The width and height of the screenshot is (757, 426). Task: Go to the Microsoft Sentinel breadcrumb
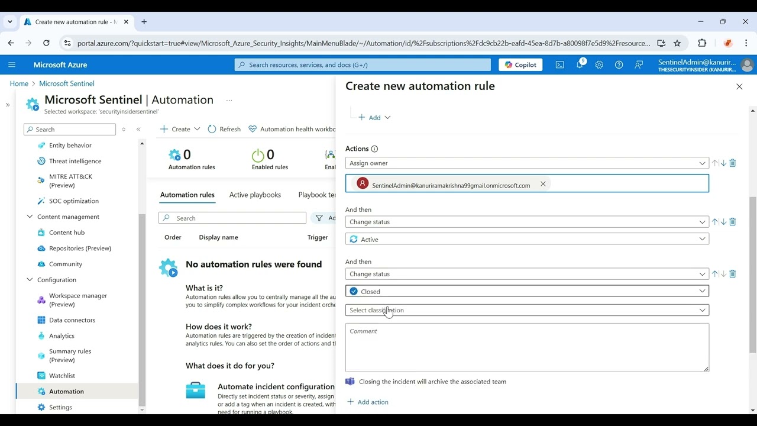pos(67,83)
